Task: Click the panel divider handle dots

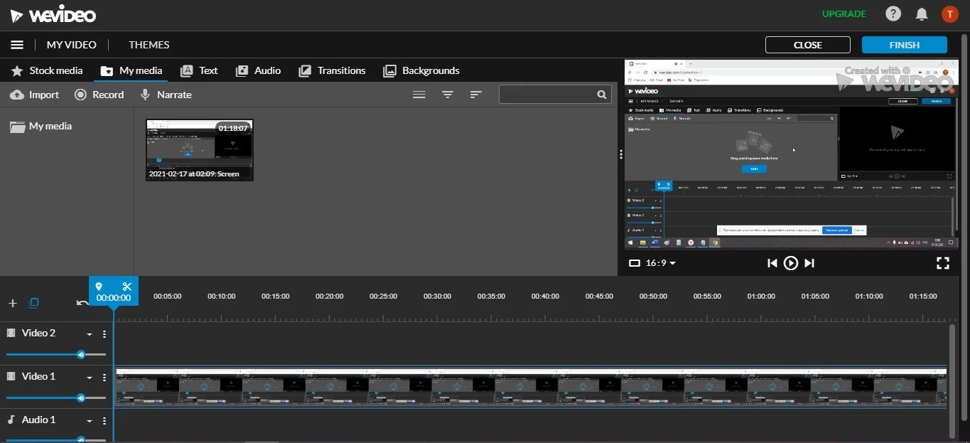Action: click(x=621, y=154)
